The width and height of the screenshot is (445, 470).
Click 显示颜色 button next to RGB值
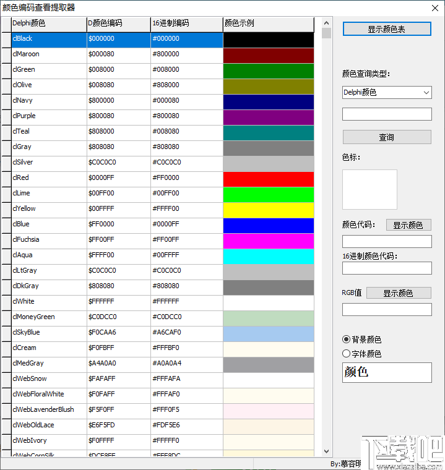tap(399, 293)
